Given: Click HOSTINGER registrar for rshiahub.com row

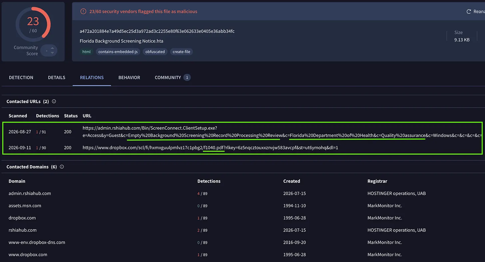Looking at the screenshot, I should point(397,230).
